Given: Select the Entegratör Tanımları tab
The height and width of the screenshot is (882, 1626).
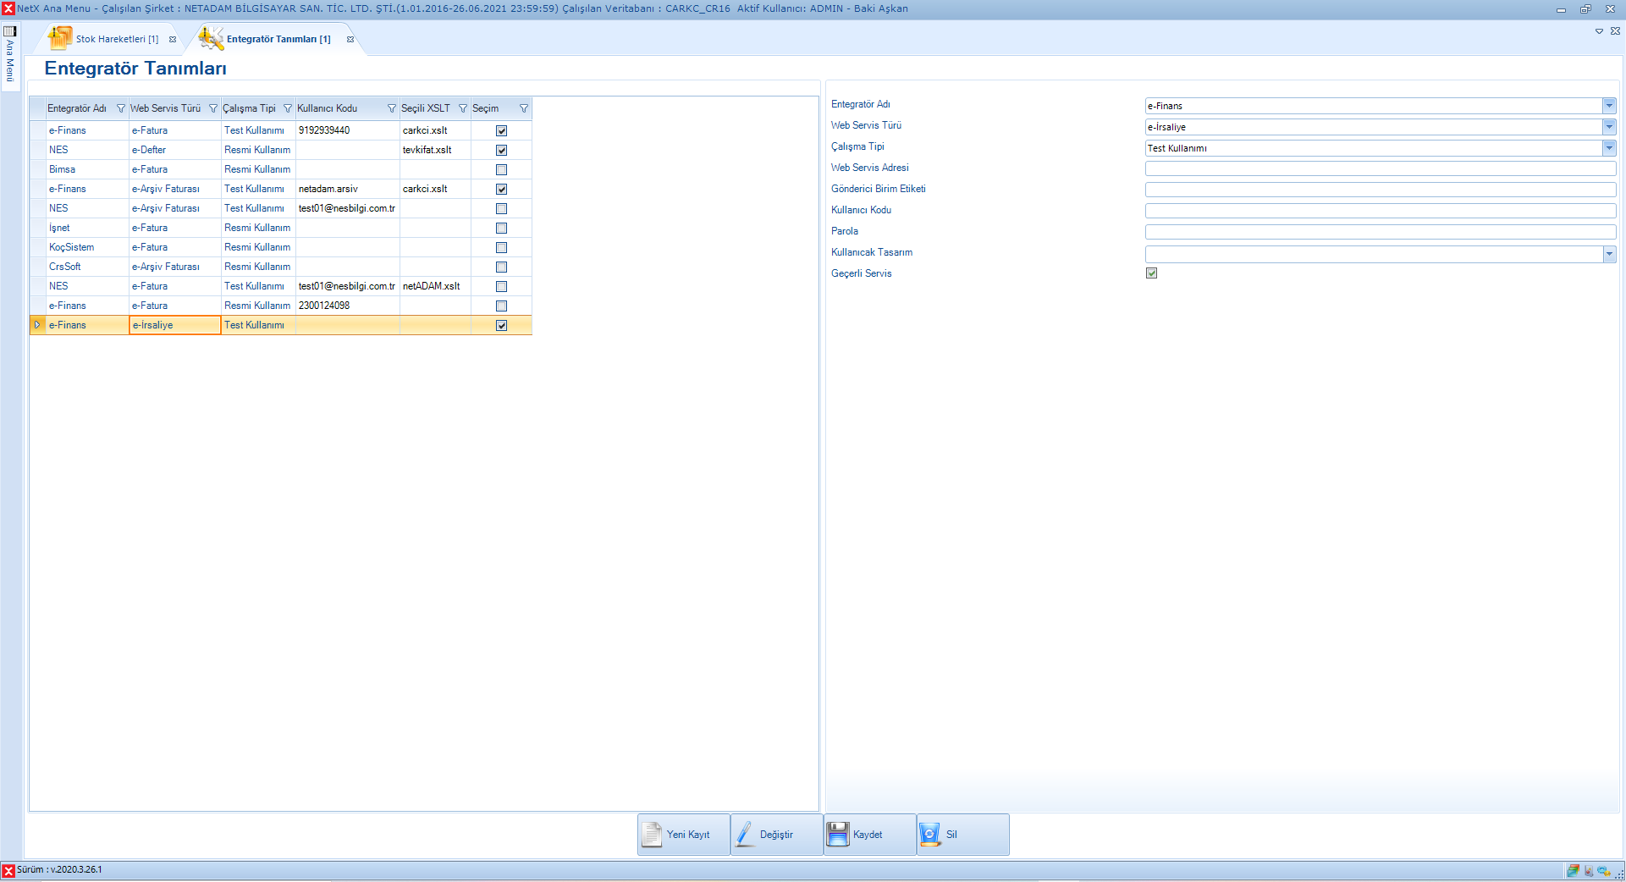Looking at the screenshot, I should click(x=278, y=39).
